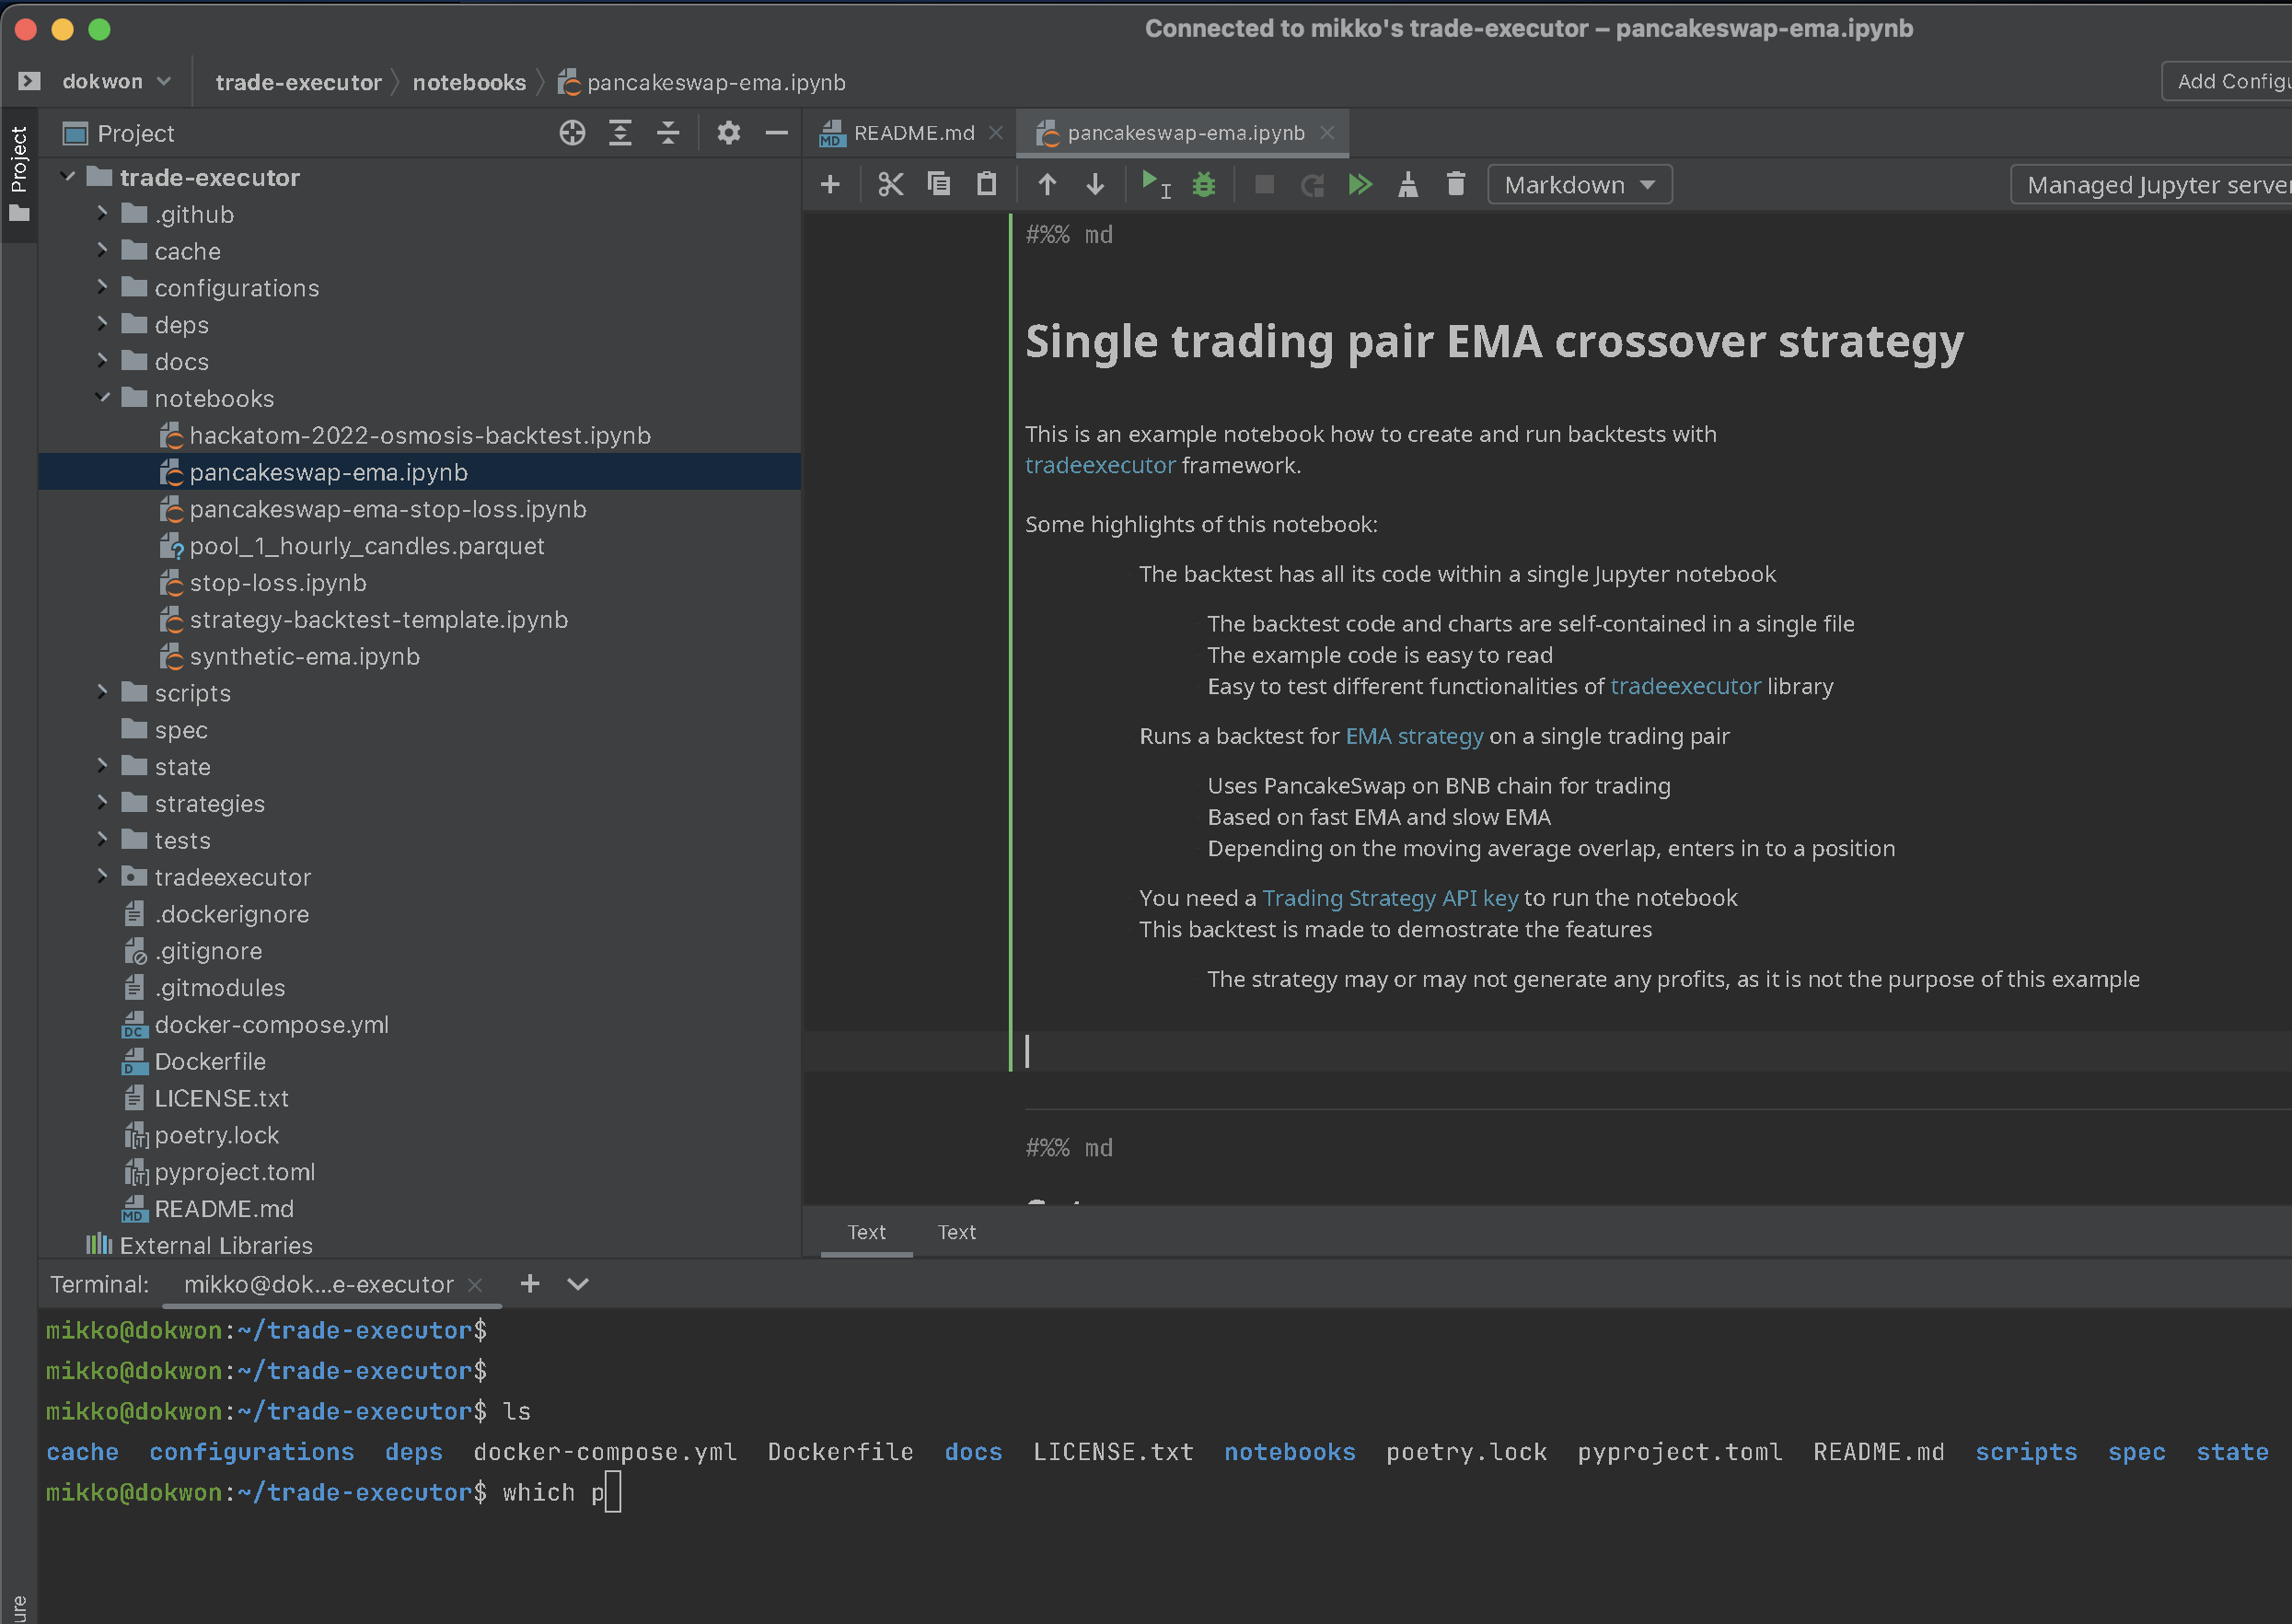2292x1624 pixels.
Task: Click the Cut Cell scissors icon
Action: point(889,184)
